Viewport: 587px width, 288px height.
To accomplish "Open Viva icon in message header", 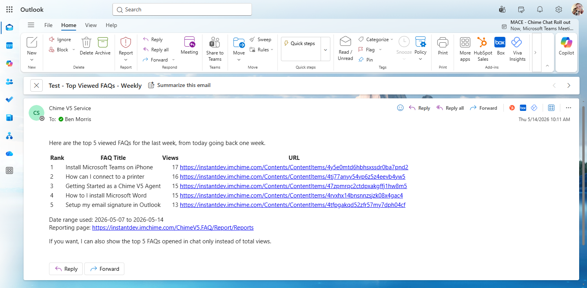I will point(534,108).
